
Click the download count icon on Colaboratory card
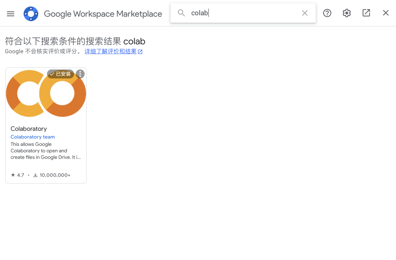[35, 175]
